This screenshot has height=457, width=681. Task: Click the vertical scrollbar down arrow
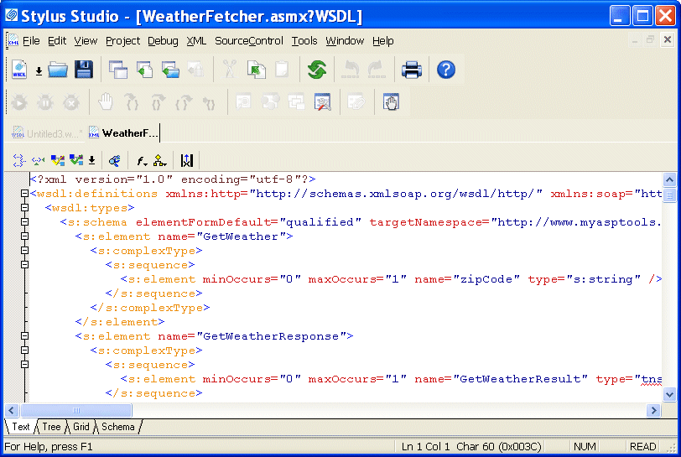pyautogui.click(x=669, y=394)
